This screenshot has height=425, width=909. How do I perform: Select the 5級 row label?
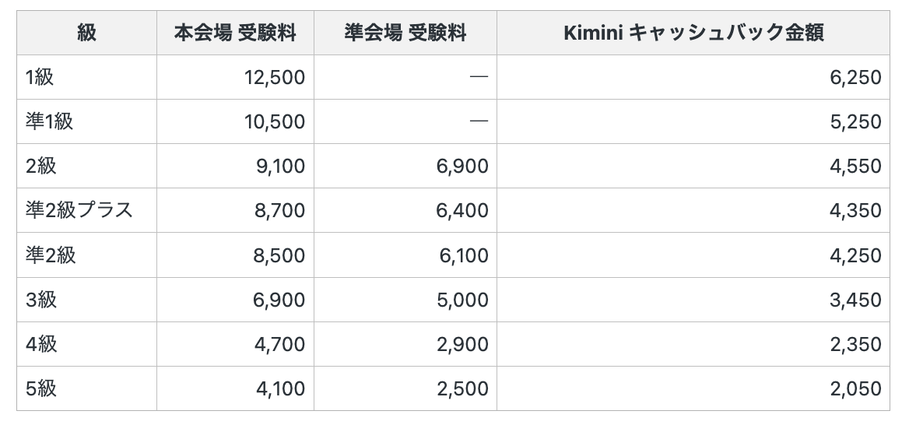pos(41,388)
